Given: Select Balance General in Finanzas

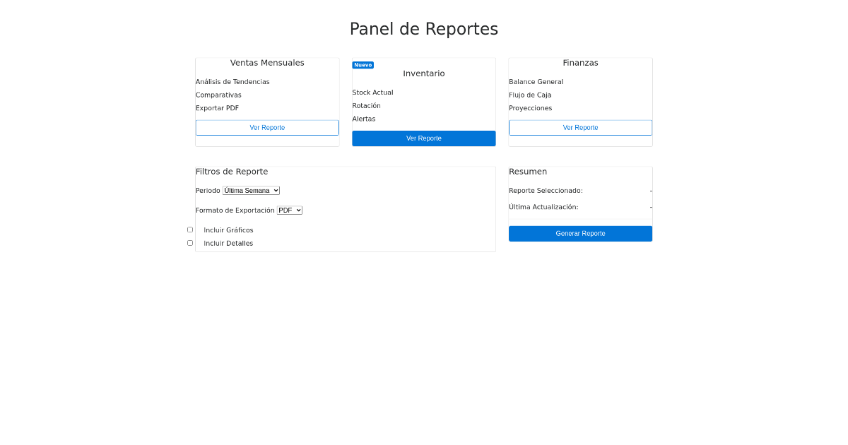Looking at the screenshot, I should pos(536,82).
